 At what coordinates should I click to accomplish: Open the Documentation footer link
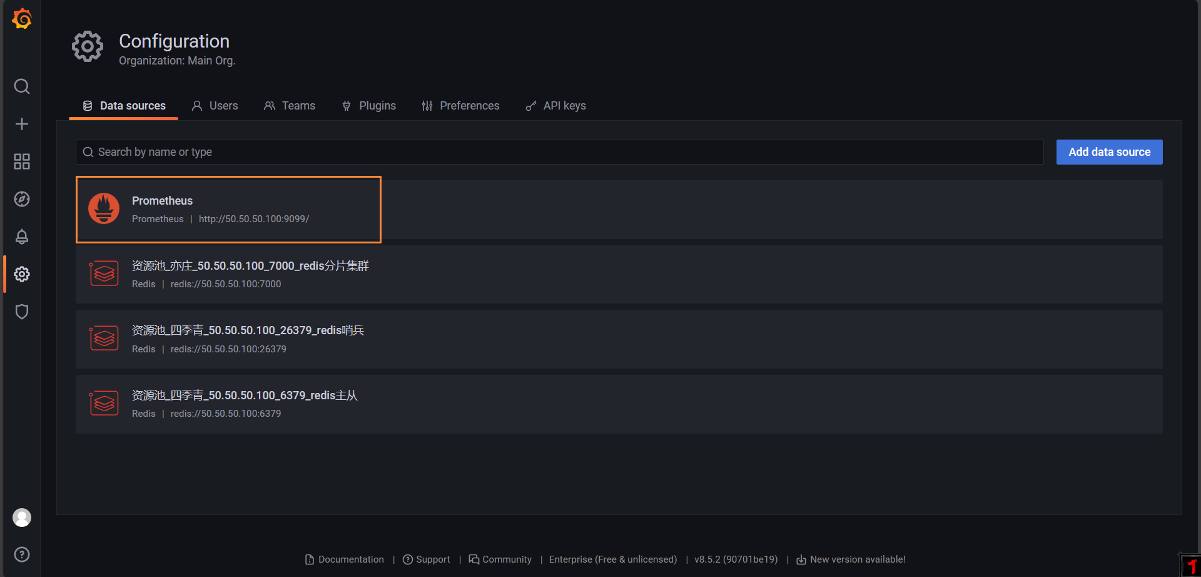click(345, 559)
